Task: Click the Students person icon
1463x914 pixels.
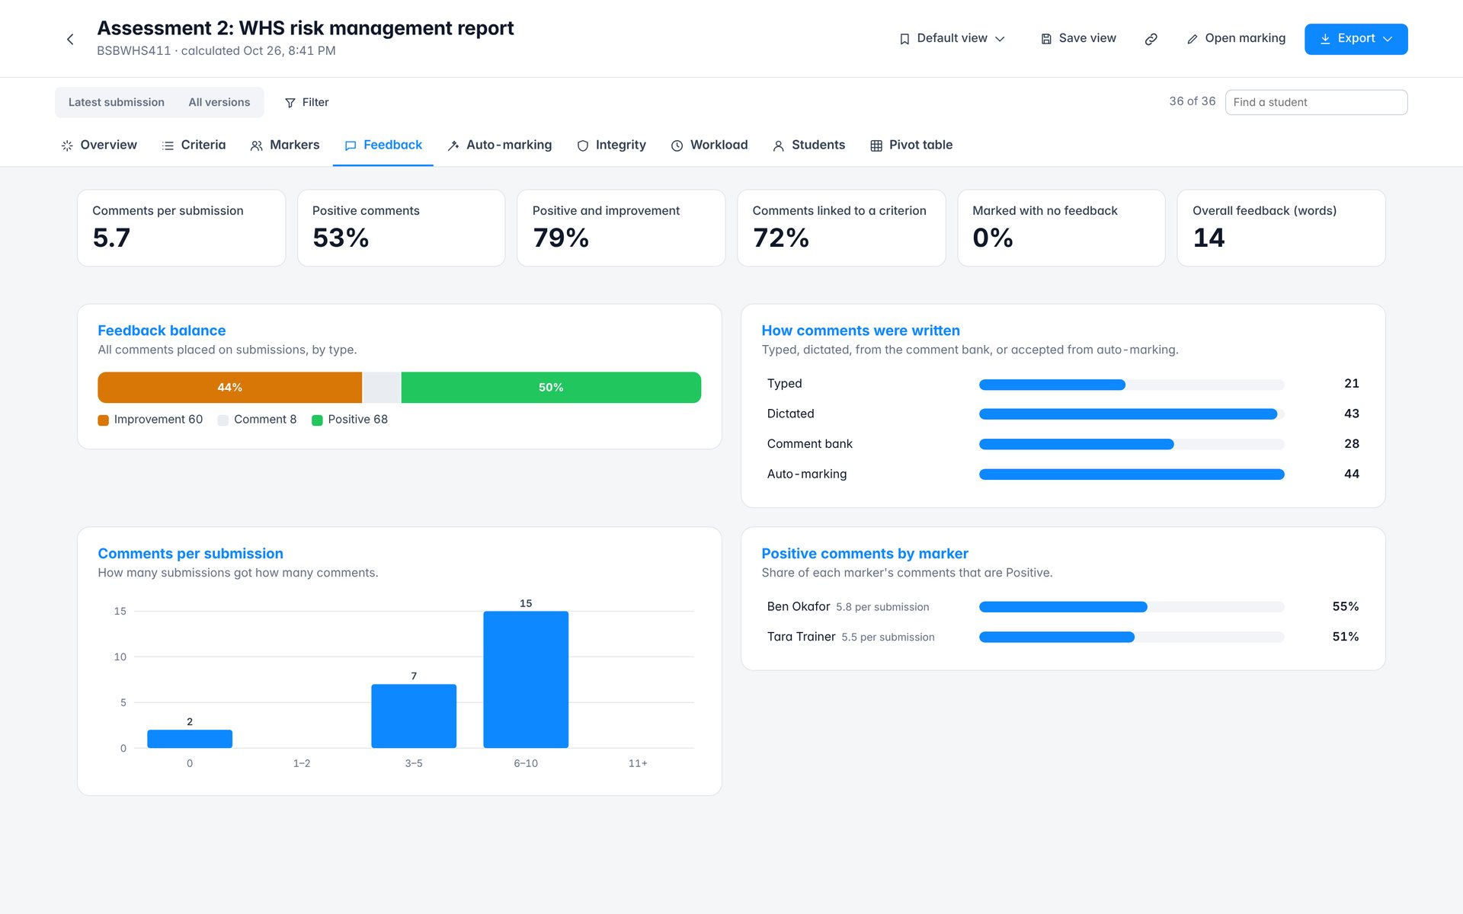Action: click(x=779, y=145)
